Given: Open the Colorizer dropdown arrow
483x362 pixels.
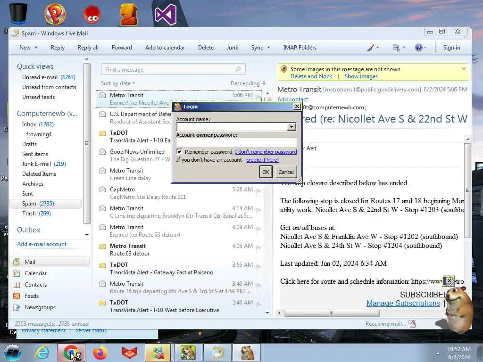Looking at the screenshot, I should [378, 48].
